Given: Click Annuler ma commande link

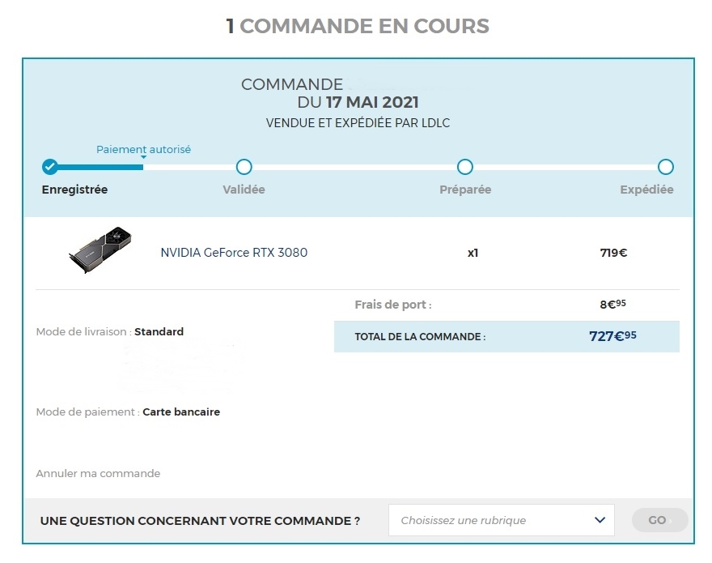Looking at the screenshot, I should [98, 473].
